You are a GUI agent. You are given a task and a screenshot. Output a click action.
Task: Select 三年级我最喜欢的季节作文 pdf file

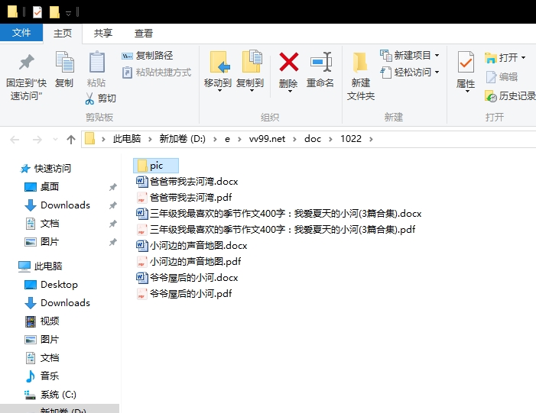pos(276,230)
